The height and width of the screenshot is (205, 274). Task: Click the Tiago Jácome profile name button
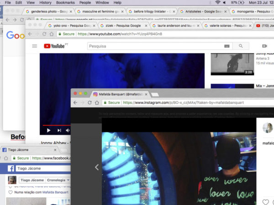pyautogui.click(x=32, y=180)
